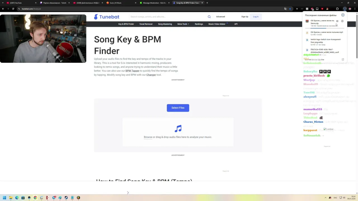Reload the page with the refresh icon
The image size is (358, 201).
pyautogui.click(x=13, y=9)
